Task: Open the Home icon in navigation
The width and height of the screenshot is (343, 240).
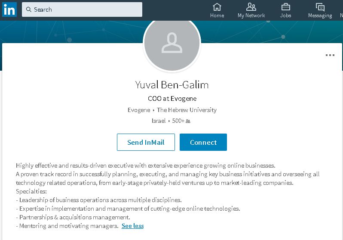Action: [217, 7]
